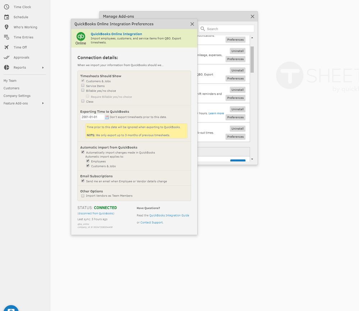Viewport: 359px width, 311px height.
Task: Toggle the Customers & Jobs timesheet checkbox
Action: [x=83, y=81]
